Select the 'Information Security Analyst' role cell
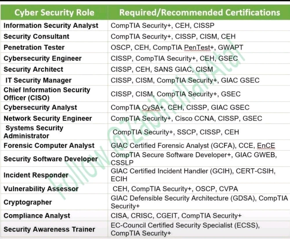 (x=54, y=25)
